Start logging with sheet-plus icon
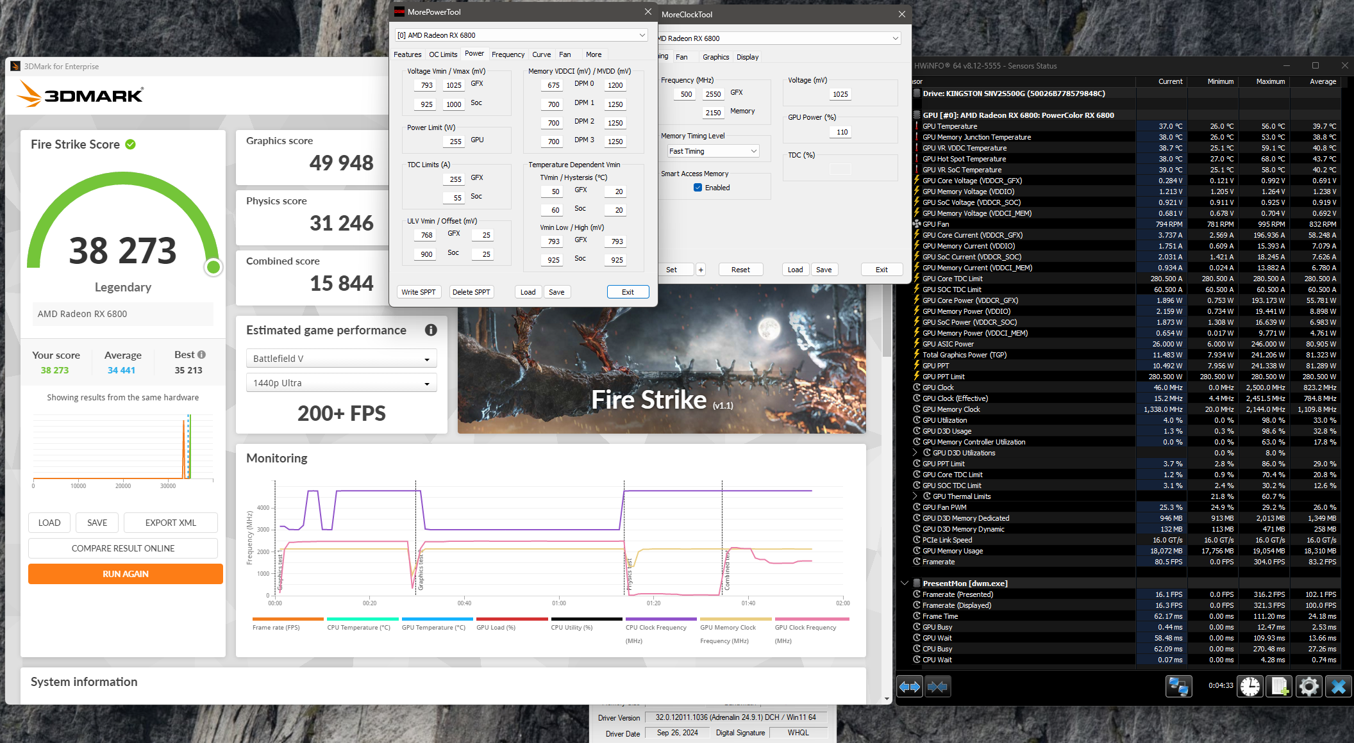 coord(1280,687)
